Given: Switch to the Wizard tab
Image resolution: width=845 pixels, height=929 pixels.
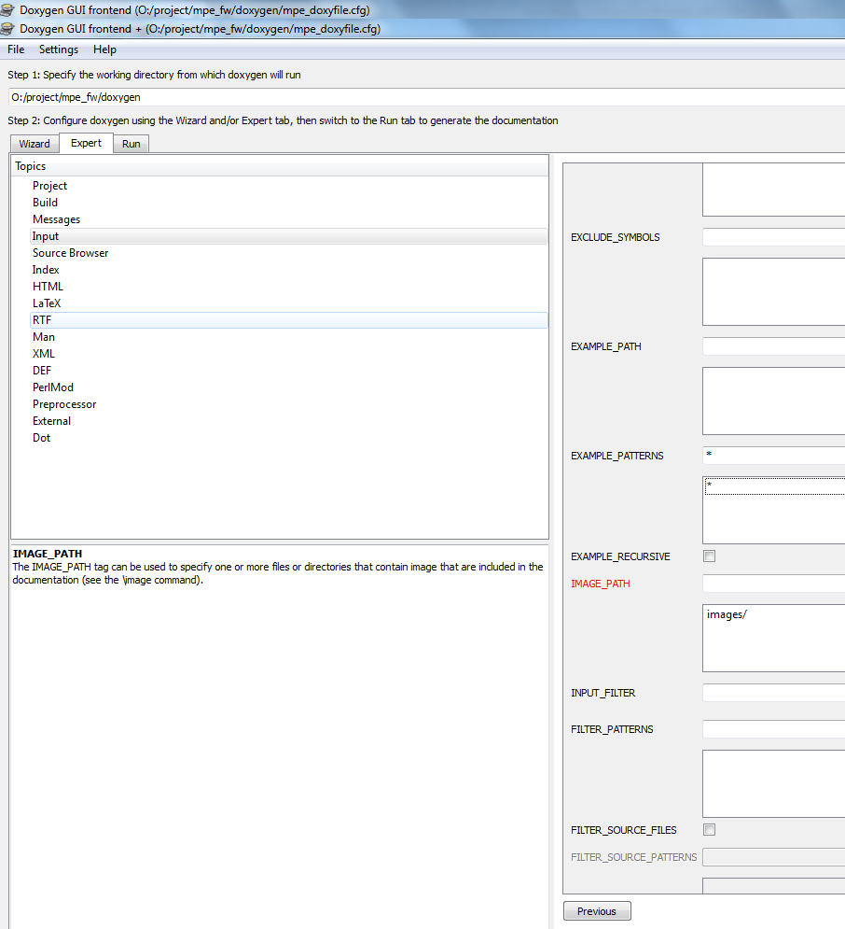Looking at the screenshot, I should click(x=35, y=144).
